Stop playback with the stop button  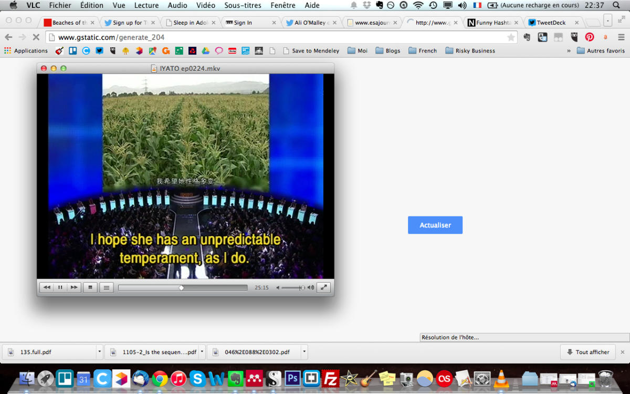tap(90, 287)
